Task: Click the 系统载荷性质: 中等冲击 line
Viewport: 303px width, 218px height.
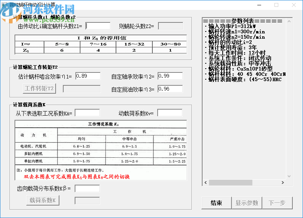Action: (x=238, y=63)
